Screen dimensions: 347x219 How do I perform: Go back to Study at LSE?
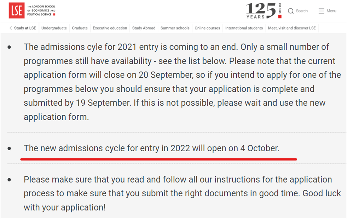25,28
